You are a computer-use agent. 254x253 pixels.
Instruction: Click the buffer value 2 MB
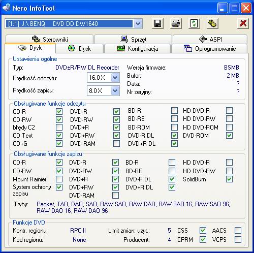233,76
